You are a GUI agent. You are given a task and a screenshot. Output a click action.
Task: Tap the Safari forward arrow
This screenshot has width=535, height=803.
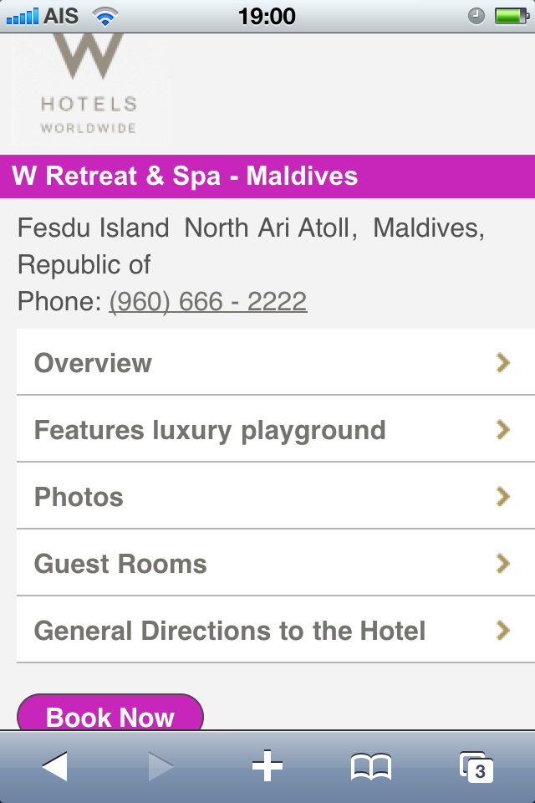[160, 766]
